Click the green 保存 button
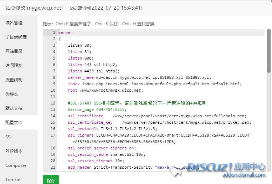 pyautogui.click(x=51, y=180)
